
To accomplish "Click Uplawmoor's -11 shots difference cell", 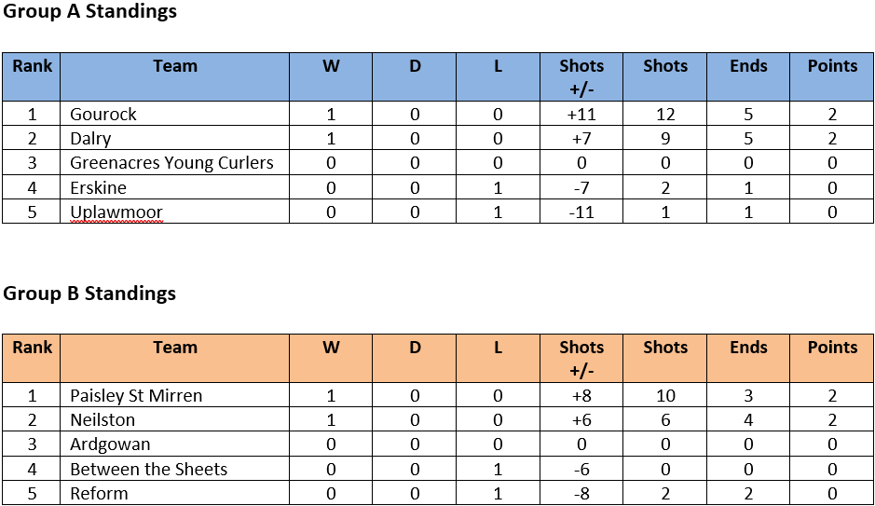I will tap(581, 212).
